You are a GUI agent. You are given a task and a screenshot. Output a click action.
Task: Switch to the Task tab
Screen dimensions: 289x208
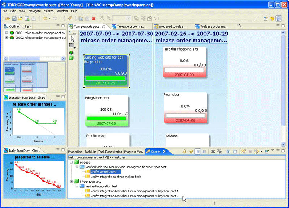[28, 26]
